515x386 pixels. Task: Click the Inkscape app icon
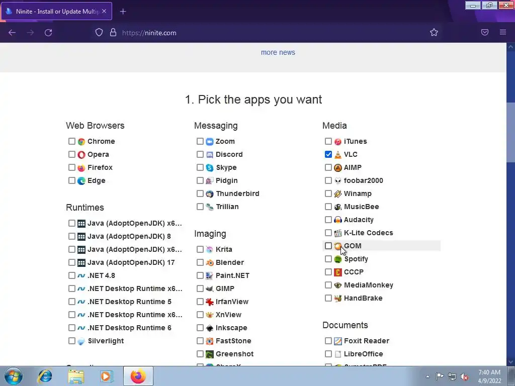(x=210, y=328)
